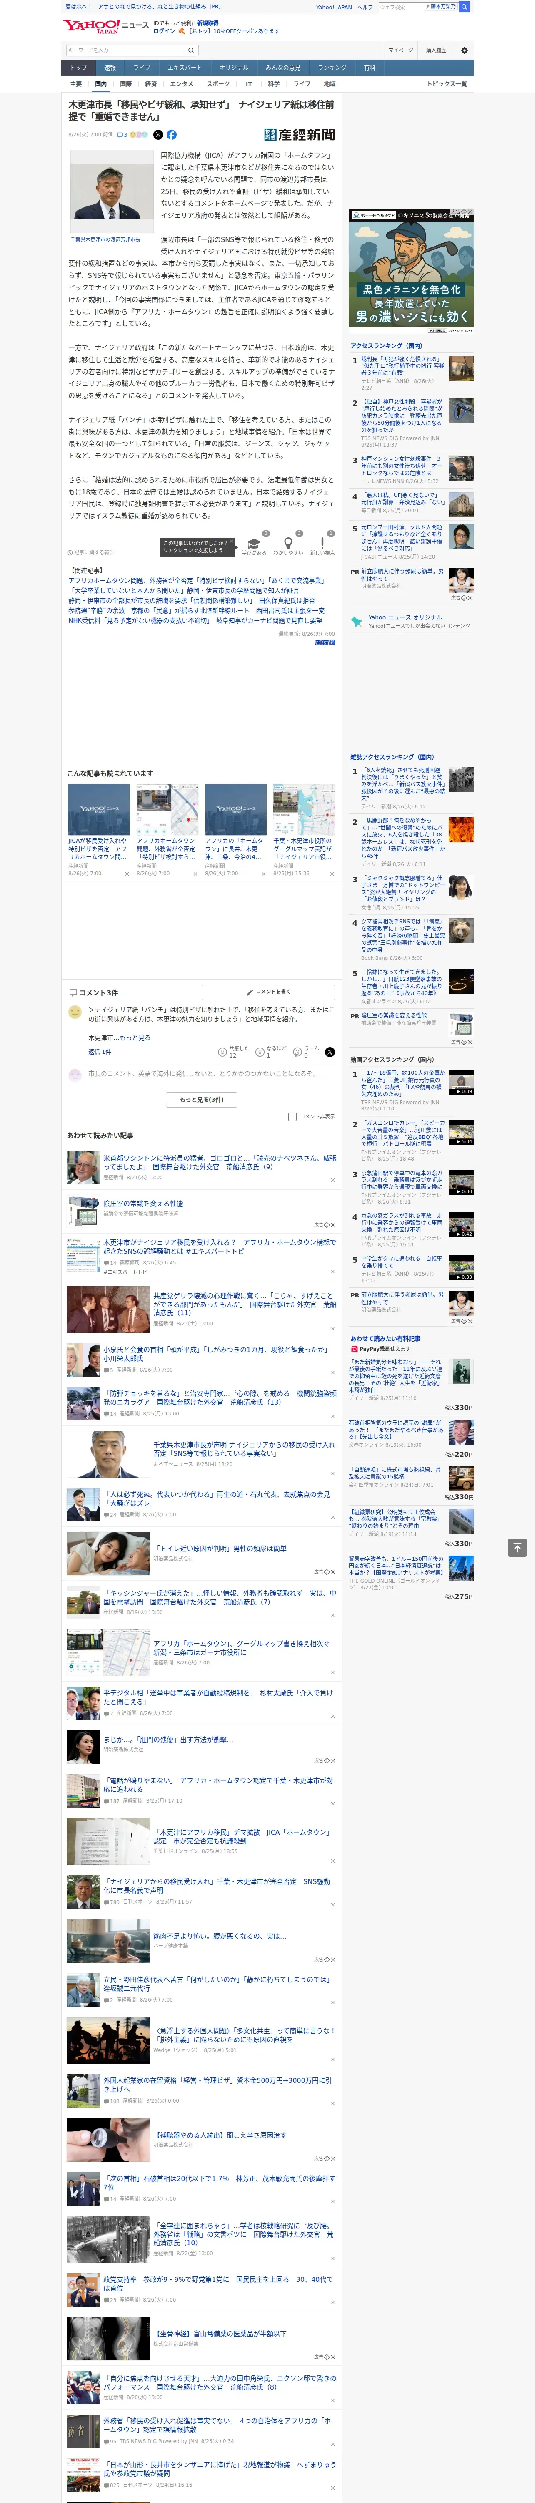This screenshot has width=535, height=2503.
Task: Open ranking item 神戸マンション女性刺殺事件
Action: pos(403,466)
